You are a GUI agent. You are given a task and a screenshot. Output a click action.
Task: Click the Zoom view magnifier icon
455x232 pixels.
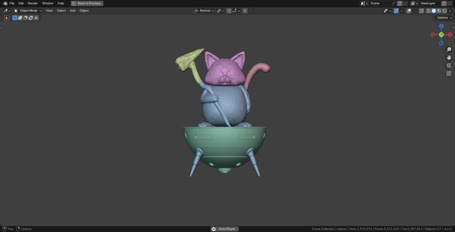(449, 49)
